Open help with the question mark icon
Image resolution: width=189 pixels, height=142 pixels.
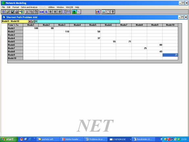[x=113, y=12]
